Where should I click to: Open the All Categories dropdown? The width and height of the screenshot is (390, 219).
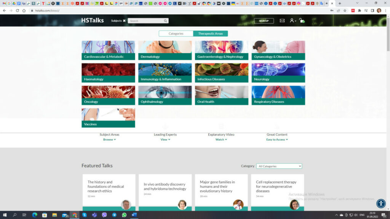click(279, 166)
